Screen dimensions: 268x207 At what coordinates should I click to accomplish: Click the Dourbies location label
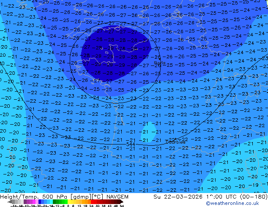pos(175,142)
